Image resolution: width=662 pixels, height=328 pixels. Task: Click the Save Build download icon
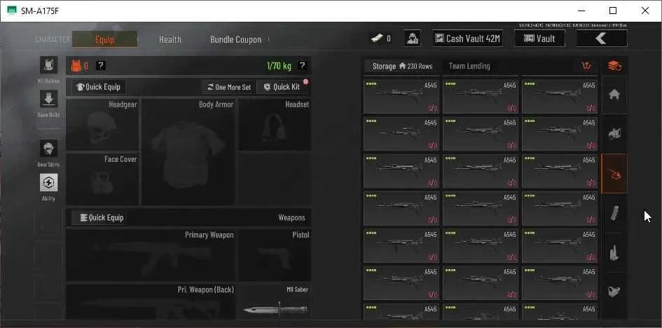click(x=48, y=99)
